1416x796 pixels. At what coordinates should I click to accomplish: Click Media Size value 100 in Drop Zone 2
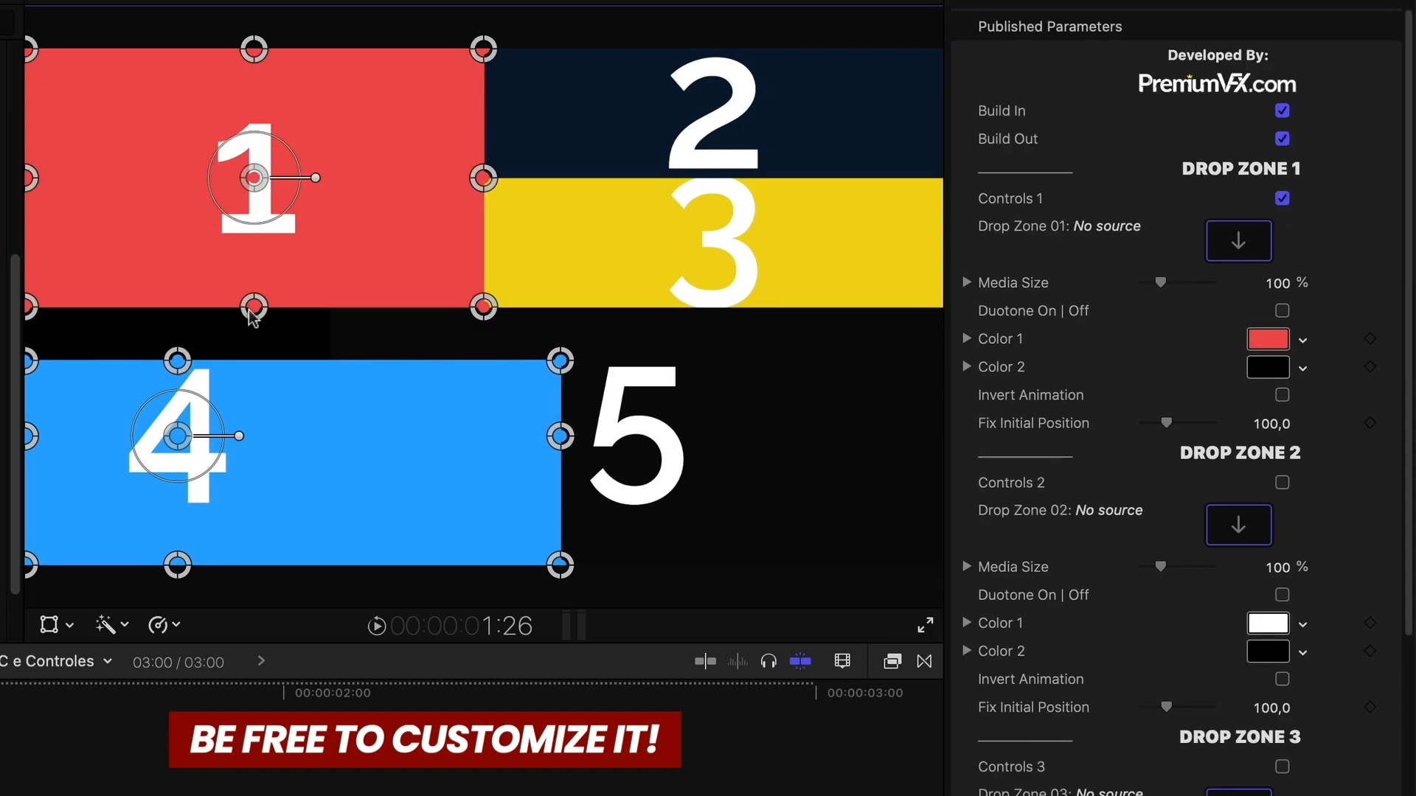click(x=1278, y=568)
